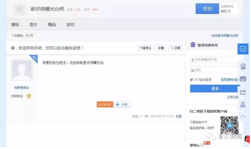Click the 2014-07-31 14:31 post timestamp
The height and width of the screenshot is (149, 251).
(x=162, y=116)
